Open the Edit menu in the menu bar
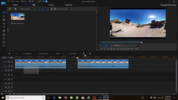178x100 pixels. 13,1
